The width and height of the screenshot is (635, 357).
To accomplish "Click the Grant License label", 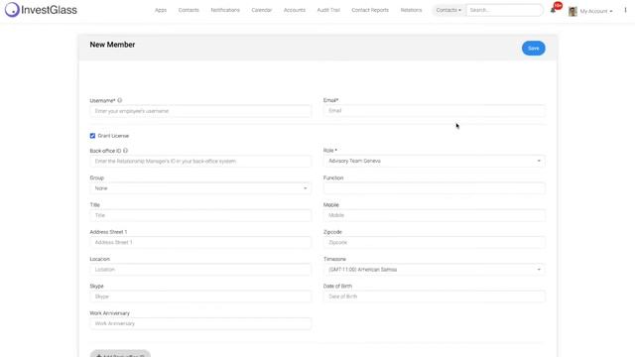I will coord(113,136).
